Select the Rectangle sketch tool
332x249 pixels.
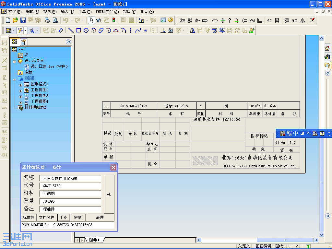pos(78,30)
